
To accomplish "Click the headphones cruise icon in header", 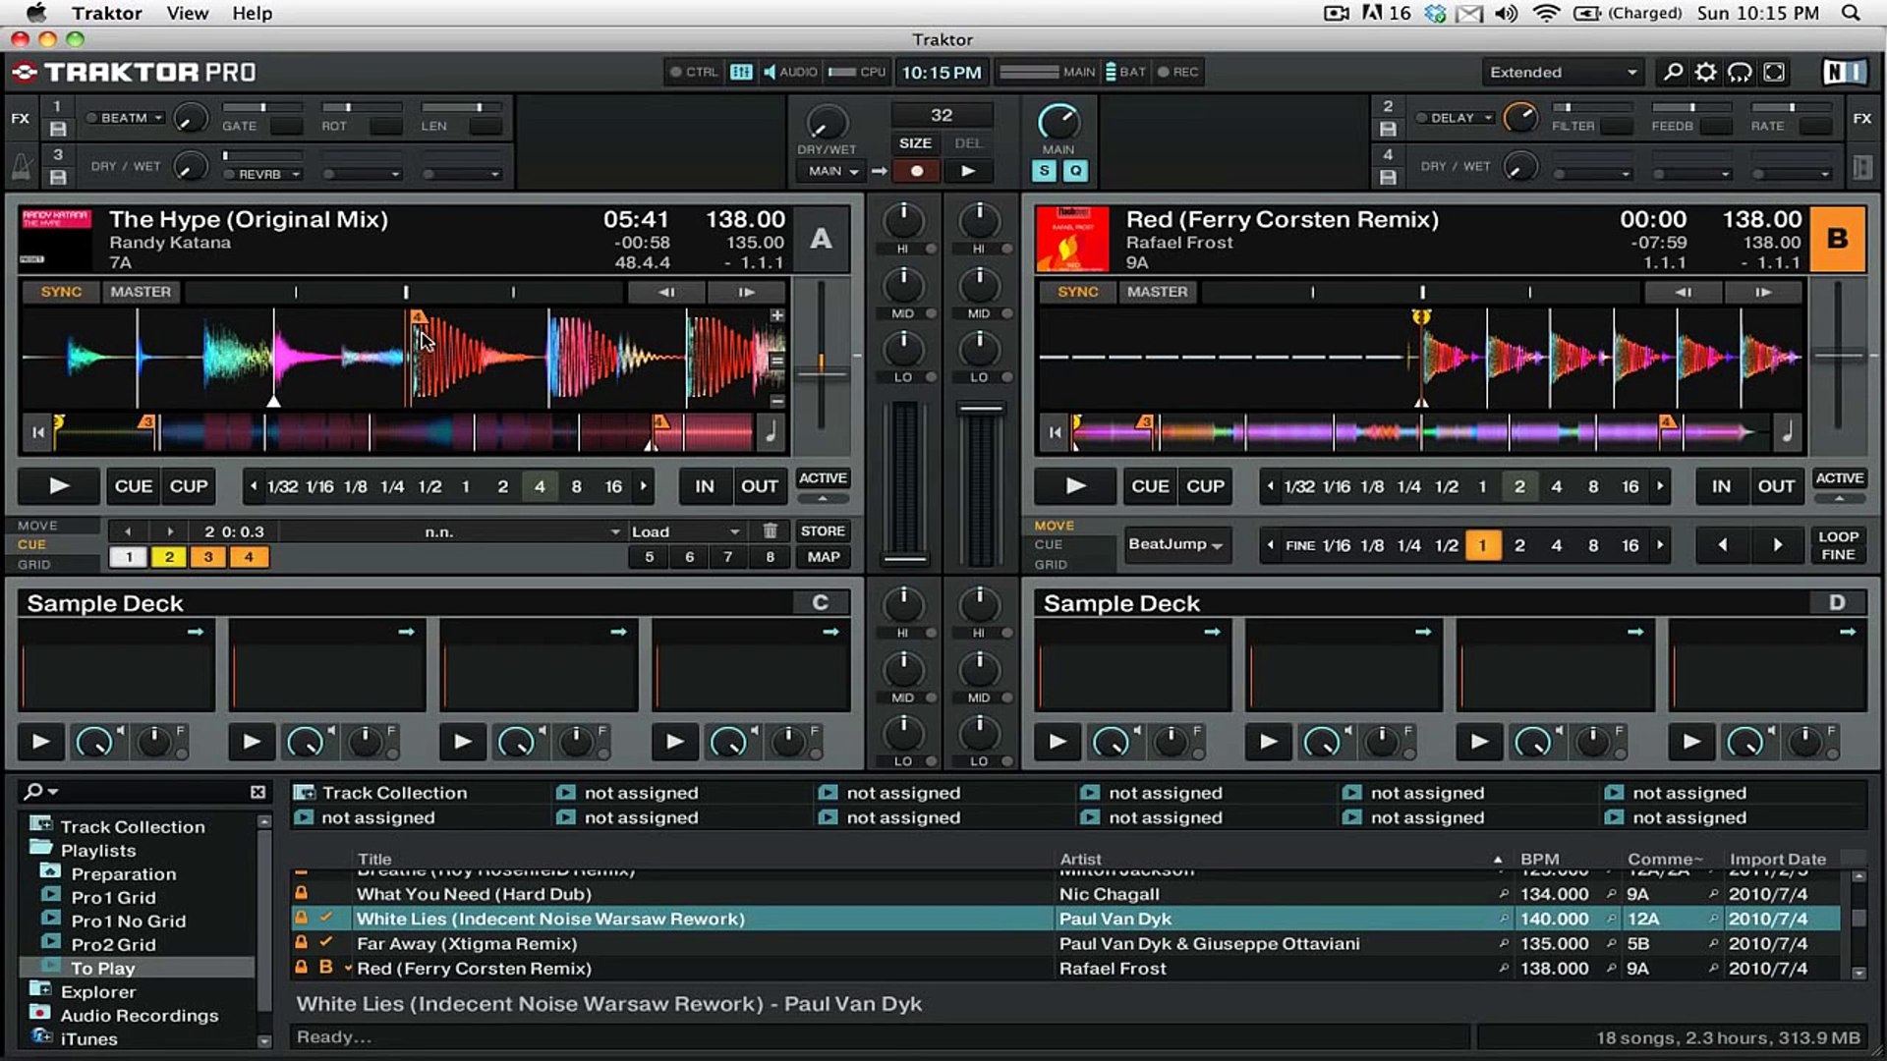I will click(x=1740, y=72).
